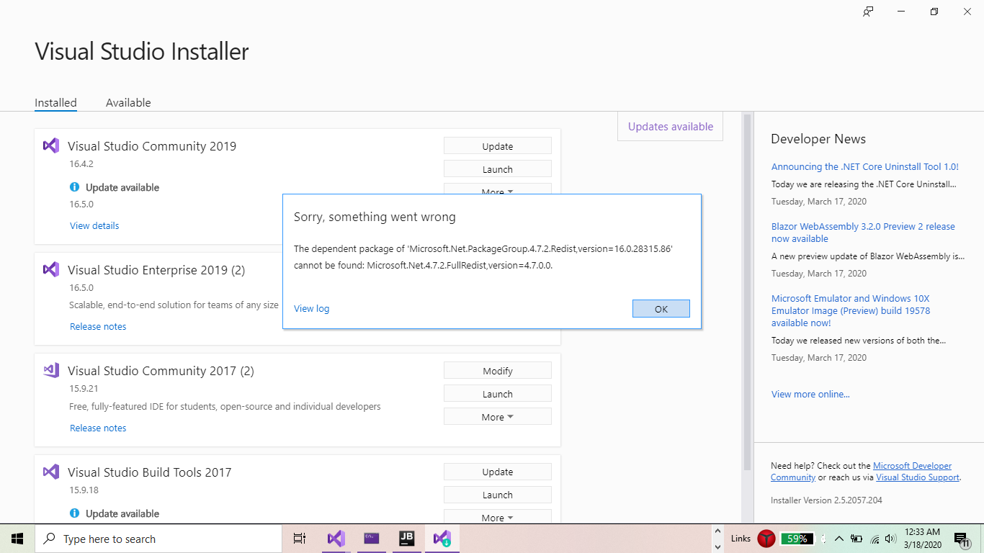Open Release notes for Enterprise 2019
Viewport: 984px width, 553px height.
(x=98, y=326)
